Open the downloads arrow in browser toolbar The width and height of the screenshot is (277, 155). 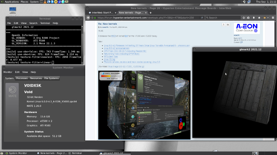(254, 17)
